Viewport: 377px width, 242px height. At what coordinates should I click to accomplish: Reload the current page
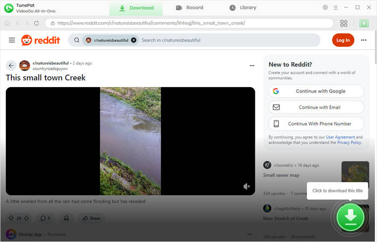pyautogui.click(x=36, y=23)
